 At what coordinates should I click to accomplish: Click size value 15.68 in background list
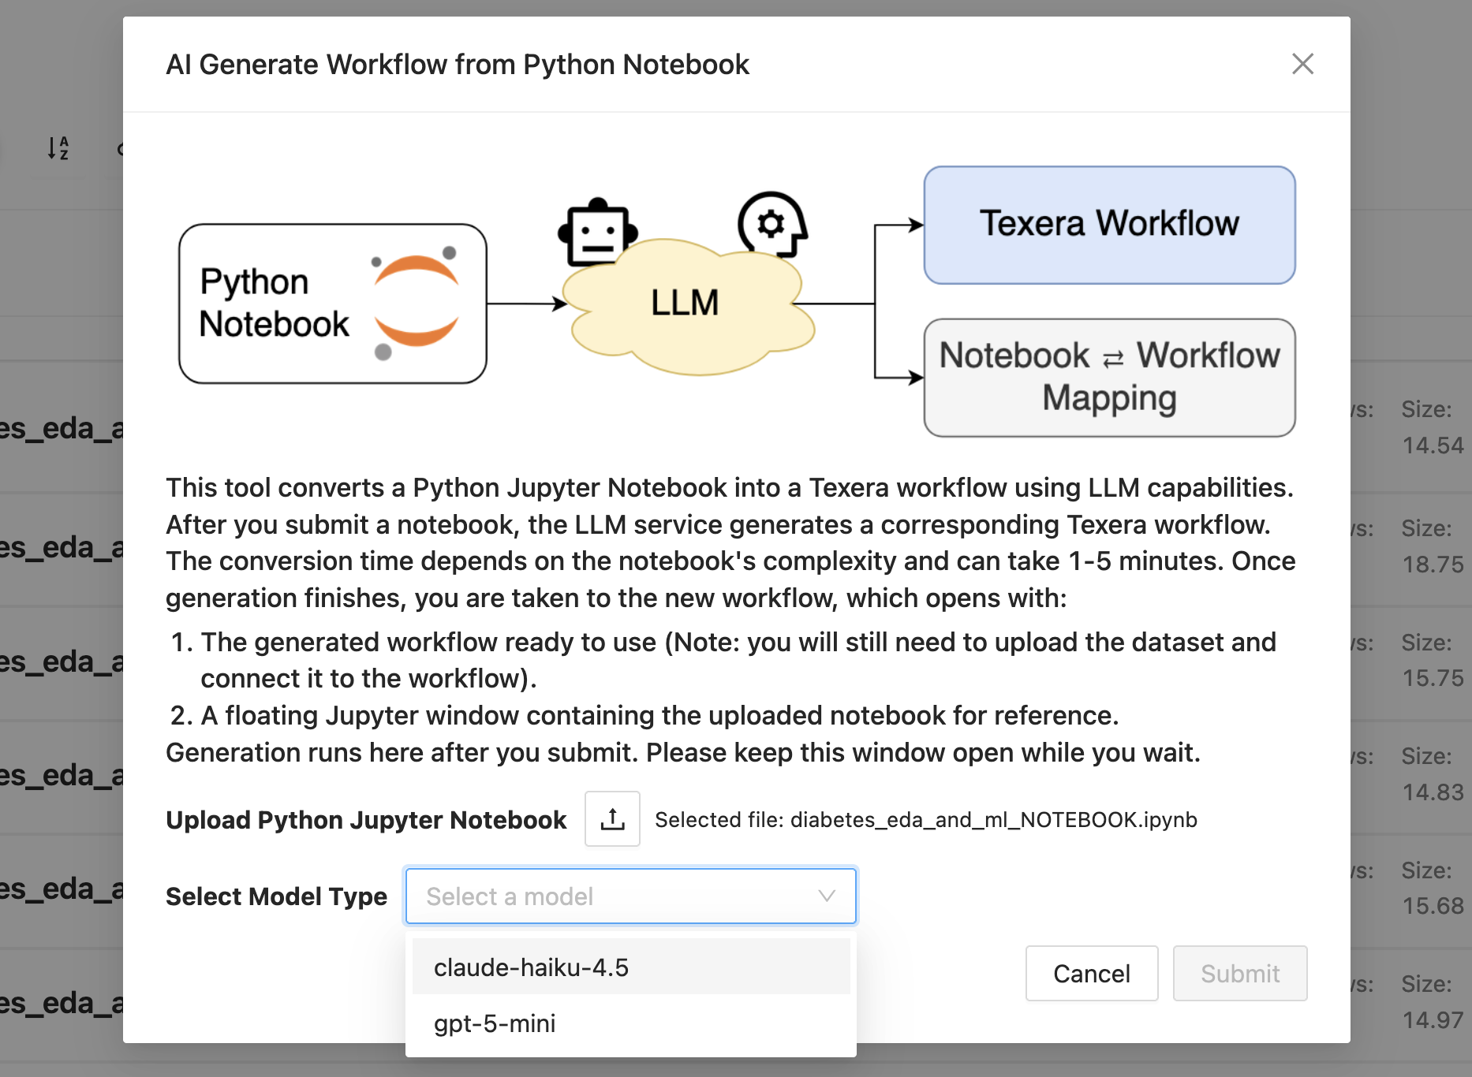point(1433,906)
